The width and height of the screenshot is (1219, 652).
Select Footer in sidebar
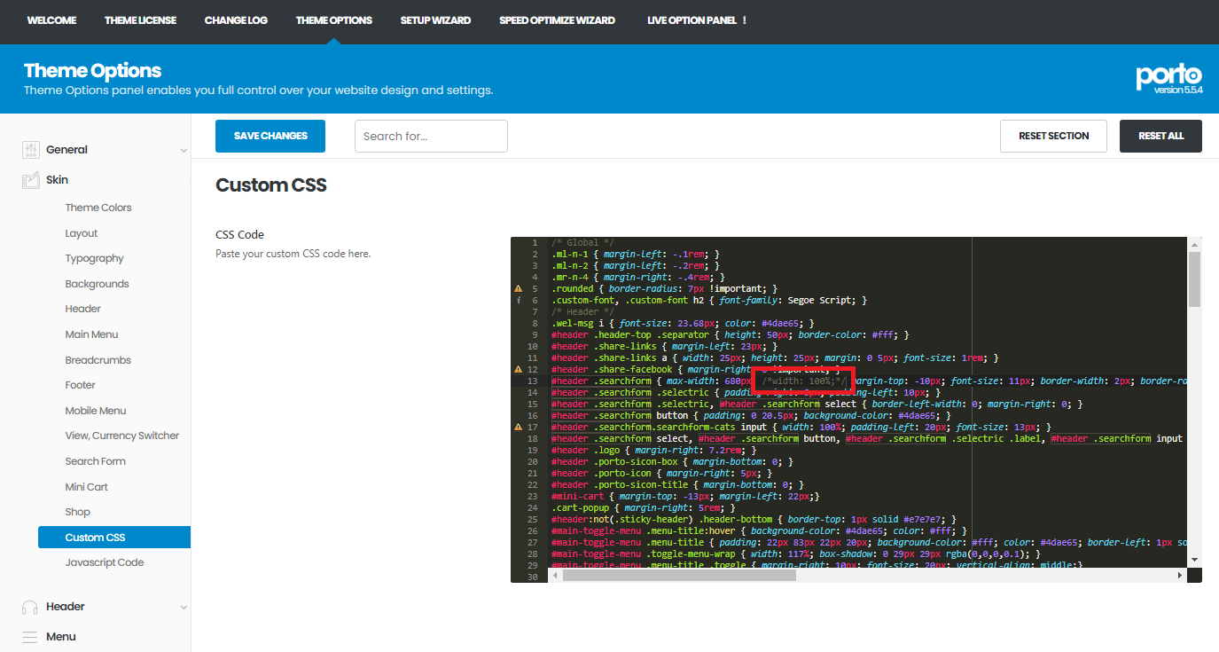coord(80,385)
